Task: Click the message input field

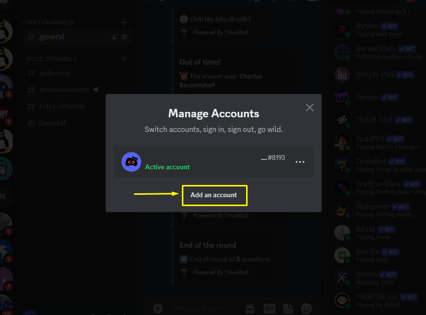Action: tap(201, 309)
